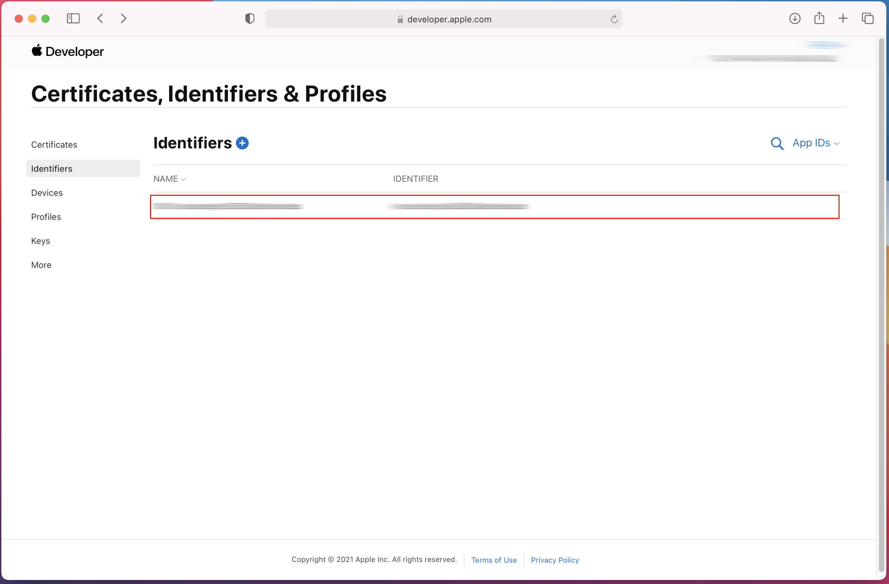Image resolution: width=889 pixels, height=584 pixels.
Task: Go back with the back arrow
Action: pos(100,18)
